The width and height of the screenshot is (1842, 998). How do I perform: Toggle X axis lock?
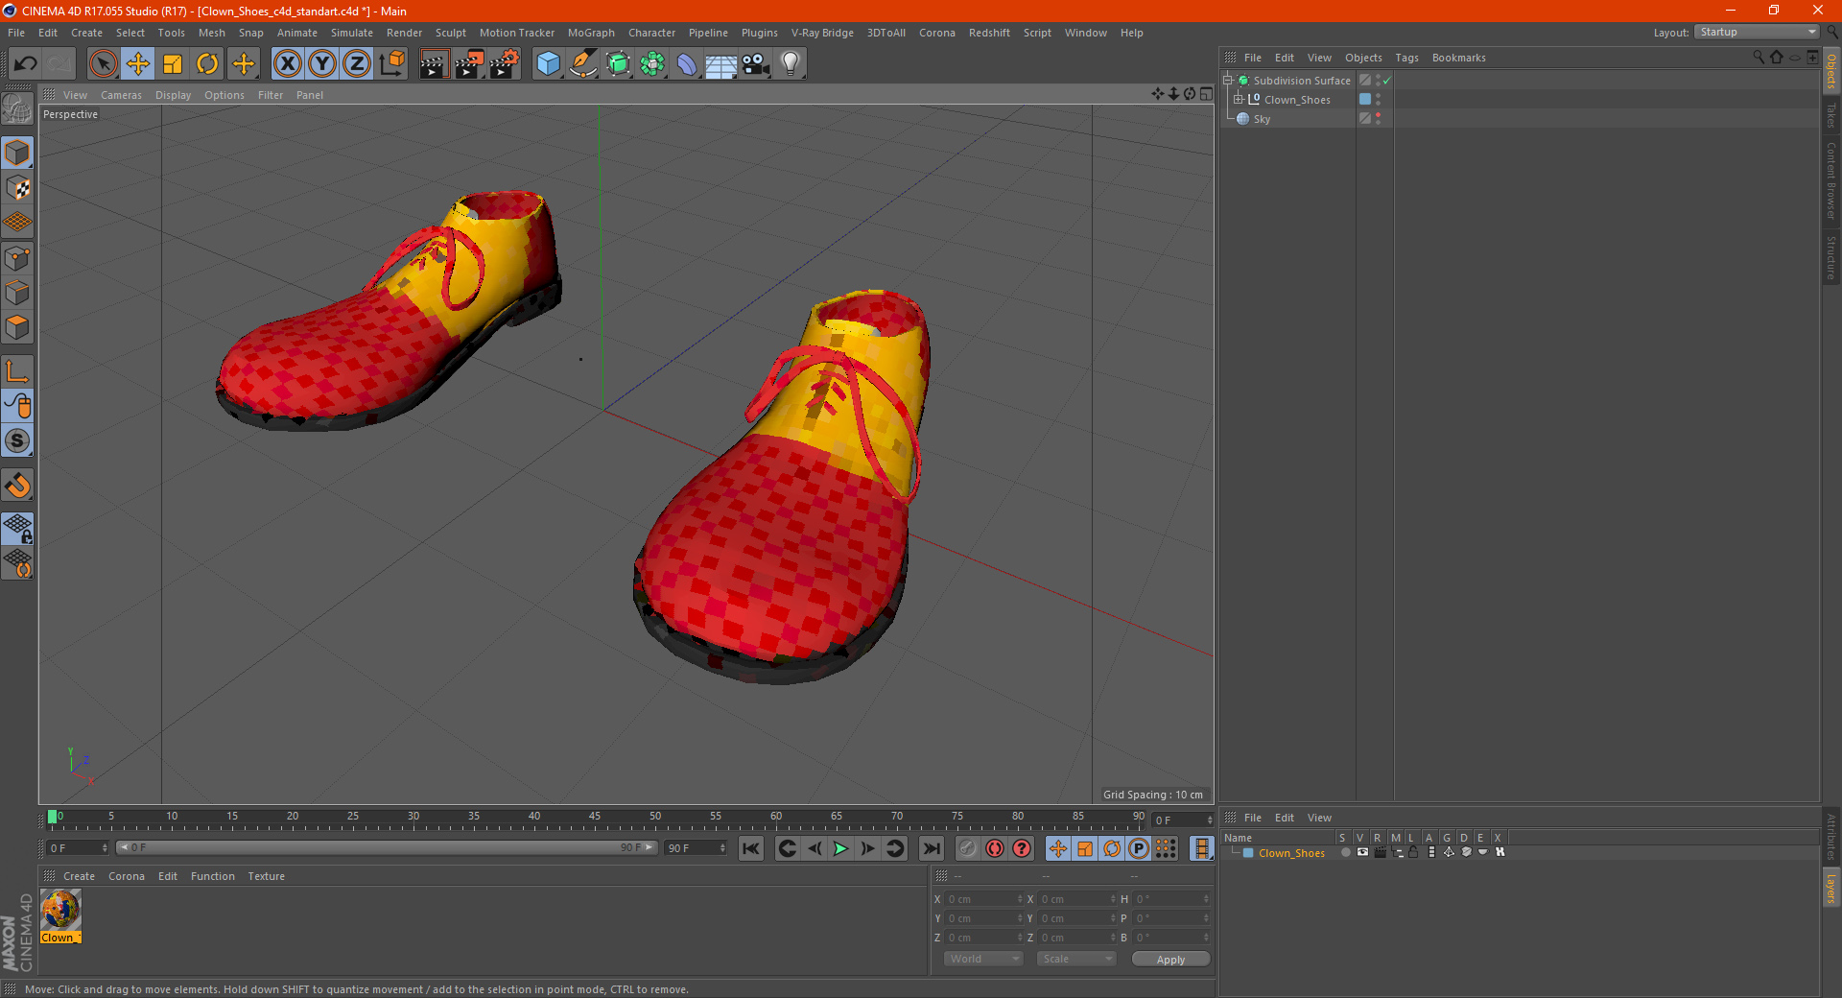coord(287,64)
